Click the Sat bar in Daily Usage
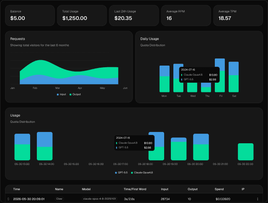The height and width of the screenshot is (203, 268). pyautogui.click(x=234, y=77)
